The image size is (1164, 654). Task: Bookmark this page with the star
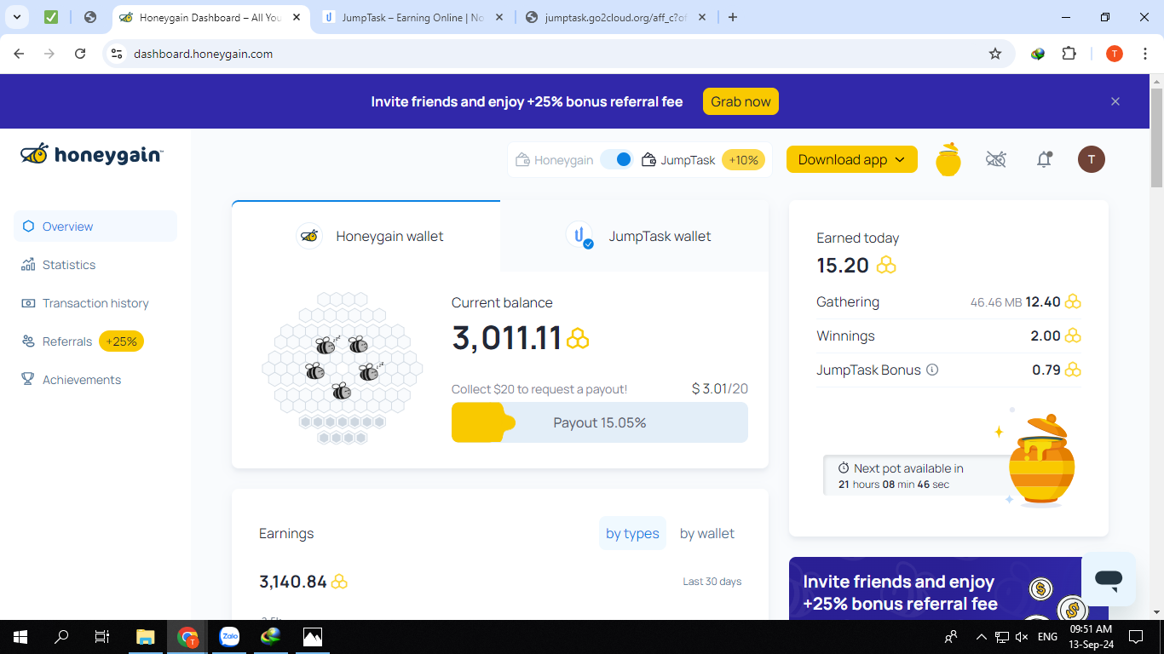(x=994, y=54)
